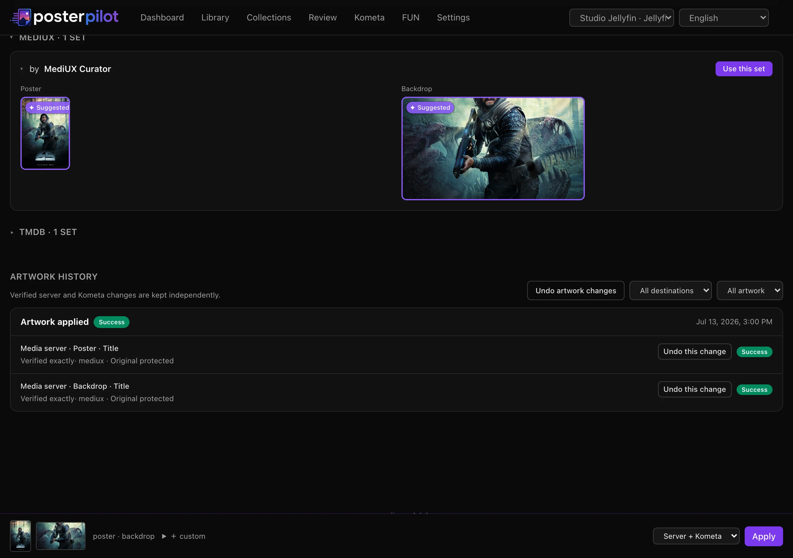
Task: Go to the Library page
Action: [215, 18]
